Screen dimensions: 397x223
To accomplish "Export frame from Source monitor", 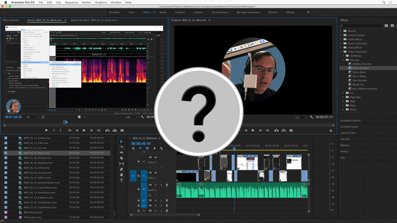I will (x=122, y=130).
